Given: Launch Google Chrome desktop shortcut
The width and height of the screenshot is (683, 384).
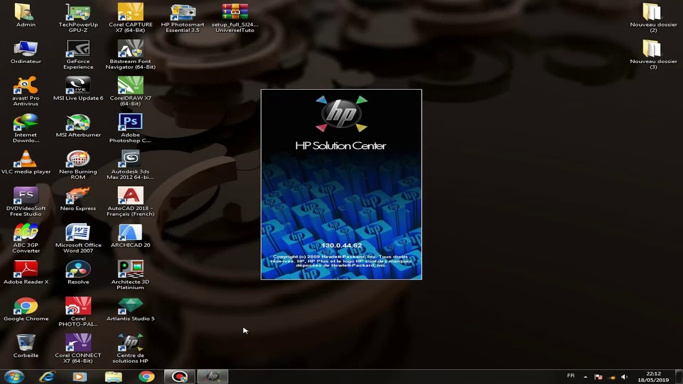Looking at the screenshot, I should click(x=26, y=310).
